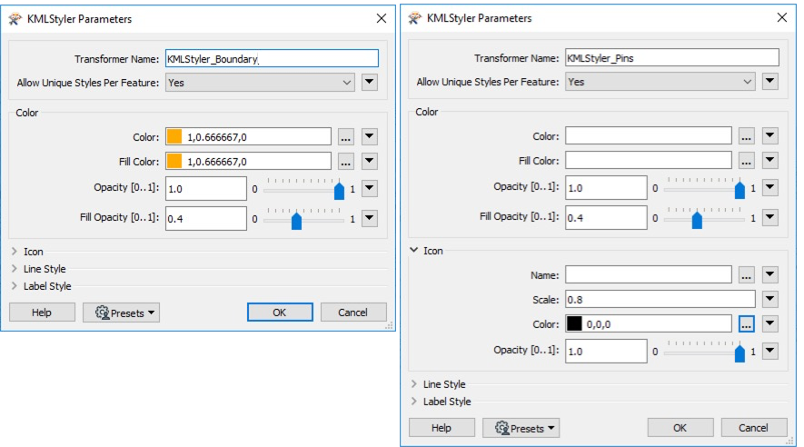Open the Icon Name browse button in Pins dialog
804x447 pixels.
click(x=745, y=274)
